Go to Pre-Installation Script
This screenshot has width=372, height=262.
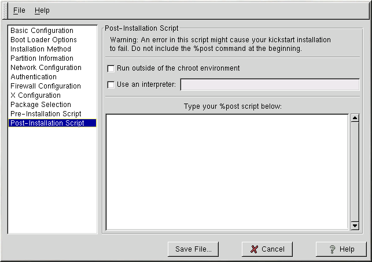[x=46, y=114]
